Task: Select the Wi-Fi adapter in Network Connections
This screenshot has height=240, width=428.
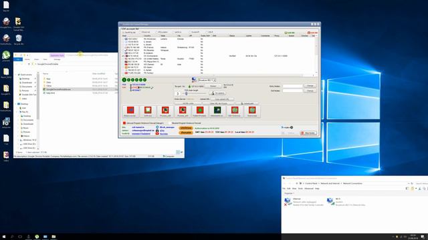Action: [346, 202]
